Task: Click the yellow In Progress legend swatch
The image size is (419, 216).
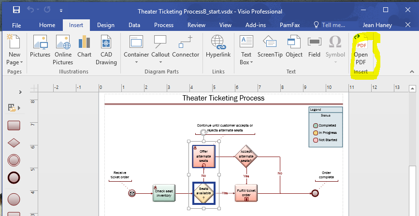Action: tap(316, 132)
